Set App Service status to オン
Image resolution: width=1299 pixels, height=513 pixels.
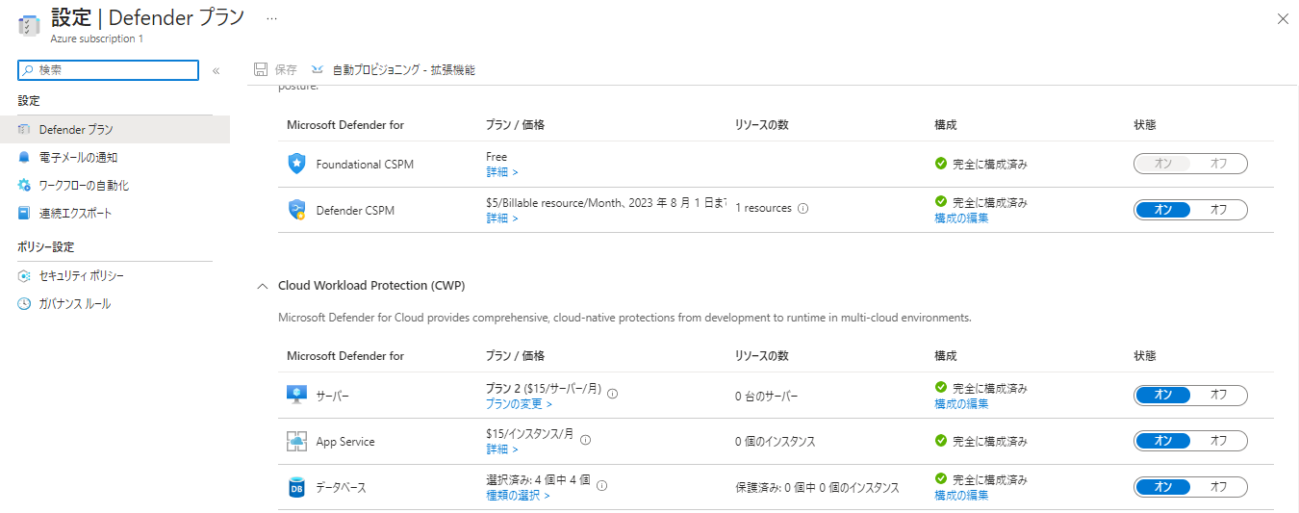click(x=1162, y=441)
